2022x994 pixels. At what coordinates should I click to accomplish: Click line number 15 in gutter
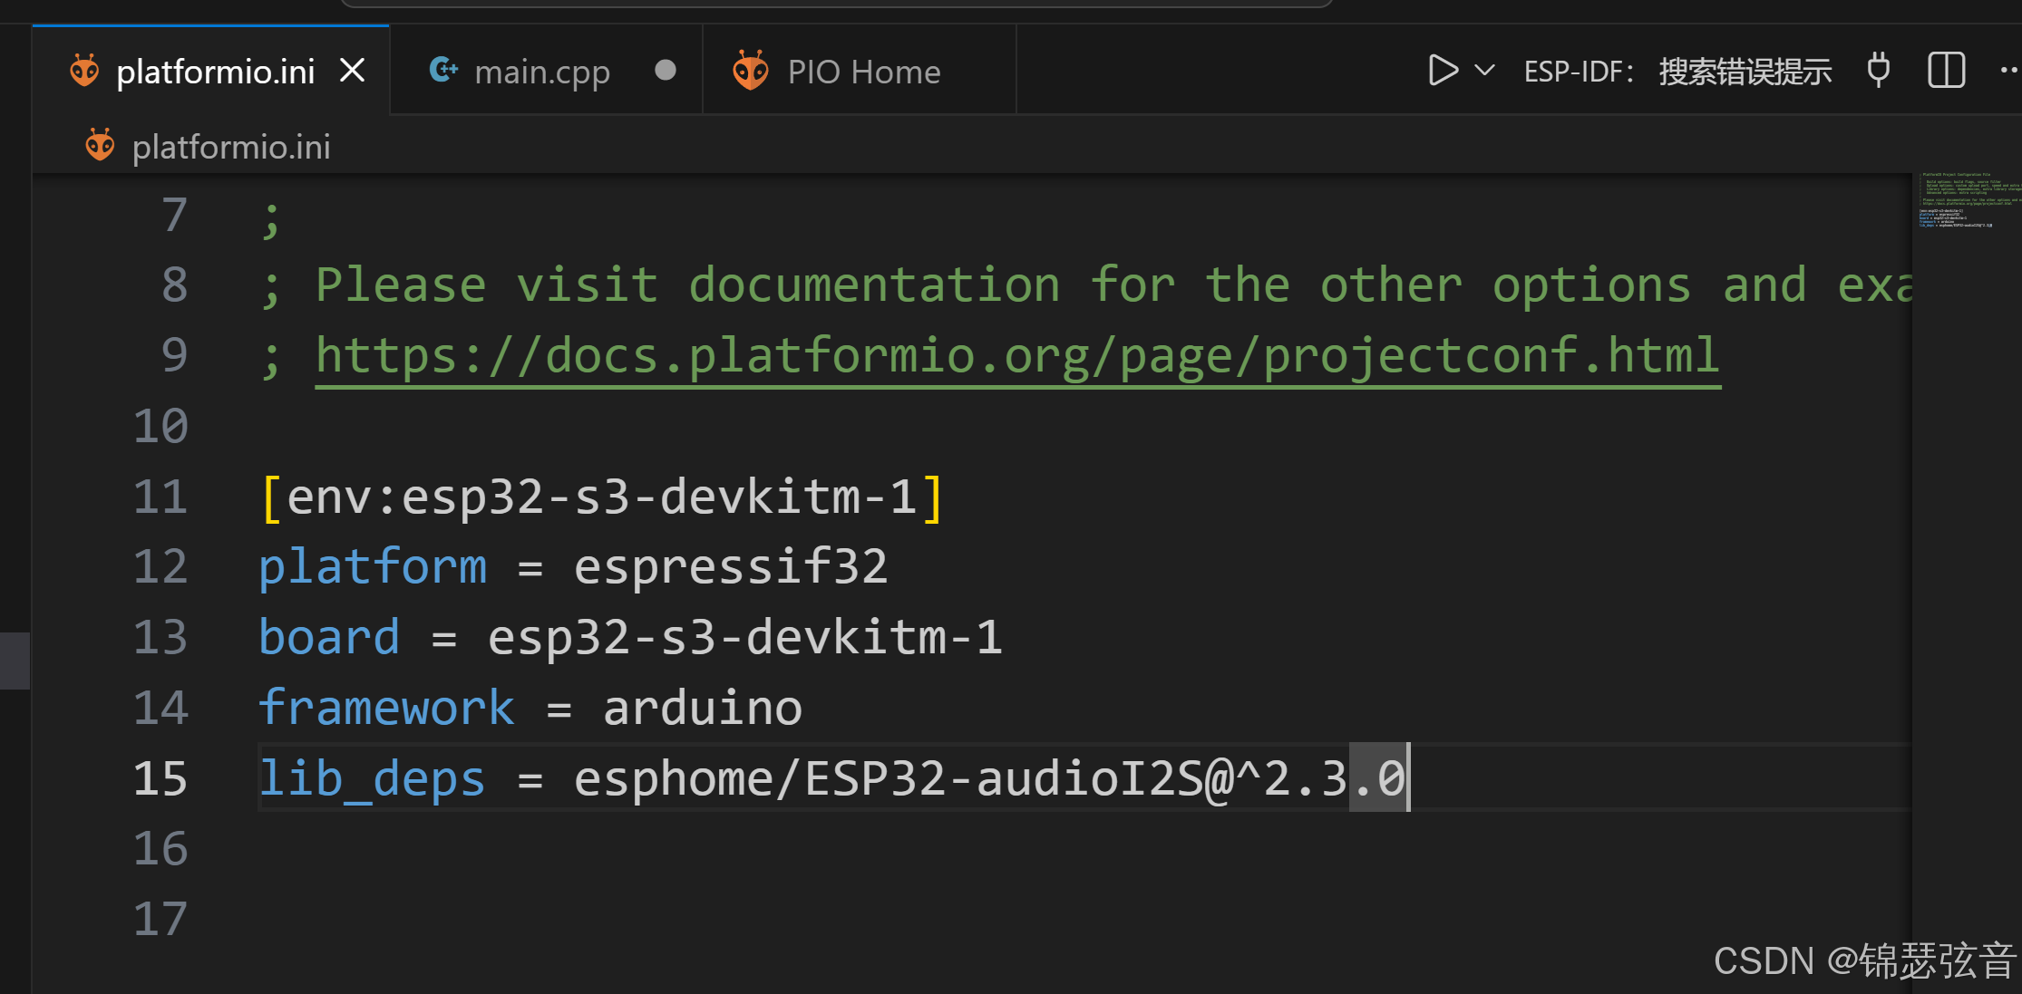tap(160, 779)
